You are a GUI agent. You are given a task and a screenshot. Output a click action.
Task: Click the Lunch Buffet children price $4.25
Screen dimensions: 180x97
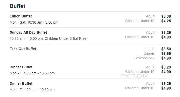pyautogui.click(x=166, y=21)
